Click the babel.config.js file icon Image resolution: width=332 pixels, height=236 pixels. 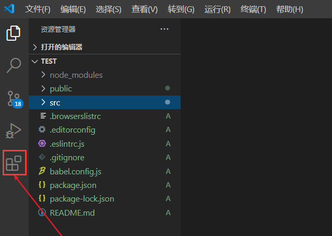pyautogui.click(x=42, y=171)
